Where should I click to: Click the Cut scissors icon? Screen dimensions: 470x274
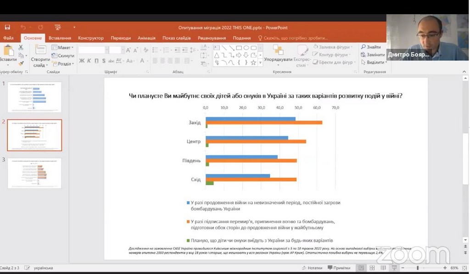[x=21, y=48]
